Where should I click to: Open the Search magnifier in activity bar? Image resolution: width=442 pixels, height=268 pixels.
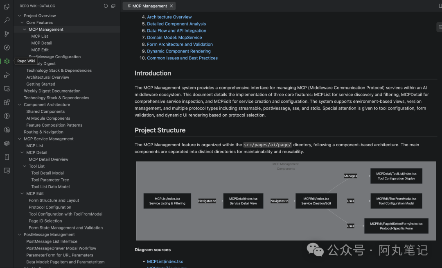point(7,20)
